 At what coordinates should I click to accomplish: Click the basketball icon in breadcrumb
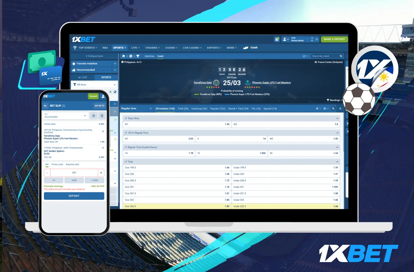pyautogui.click(x=131, y=56)
